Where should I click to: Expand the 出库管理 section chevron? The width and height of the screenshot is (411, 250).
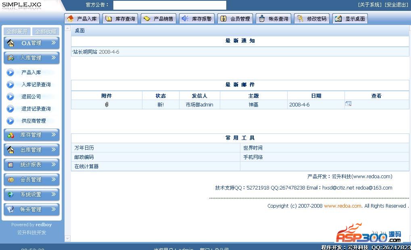click(54, 149)
